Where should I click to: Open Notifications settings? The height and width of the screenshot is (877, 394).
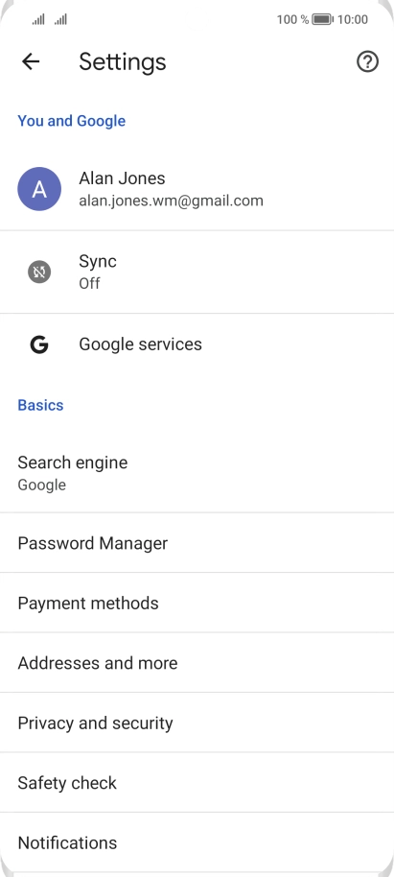tap(197, 841)
